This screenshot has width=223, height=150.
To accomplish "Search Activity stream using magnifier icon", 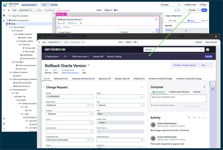I will (x=194, y=118).
